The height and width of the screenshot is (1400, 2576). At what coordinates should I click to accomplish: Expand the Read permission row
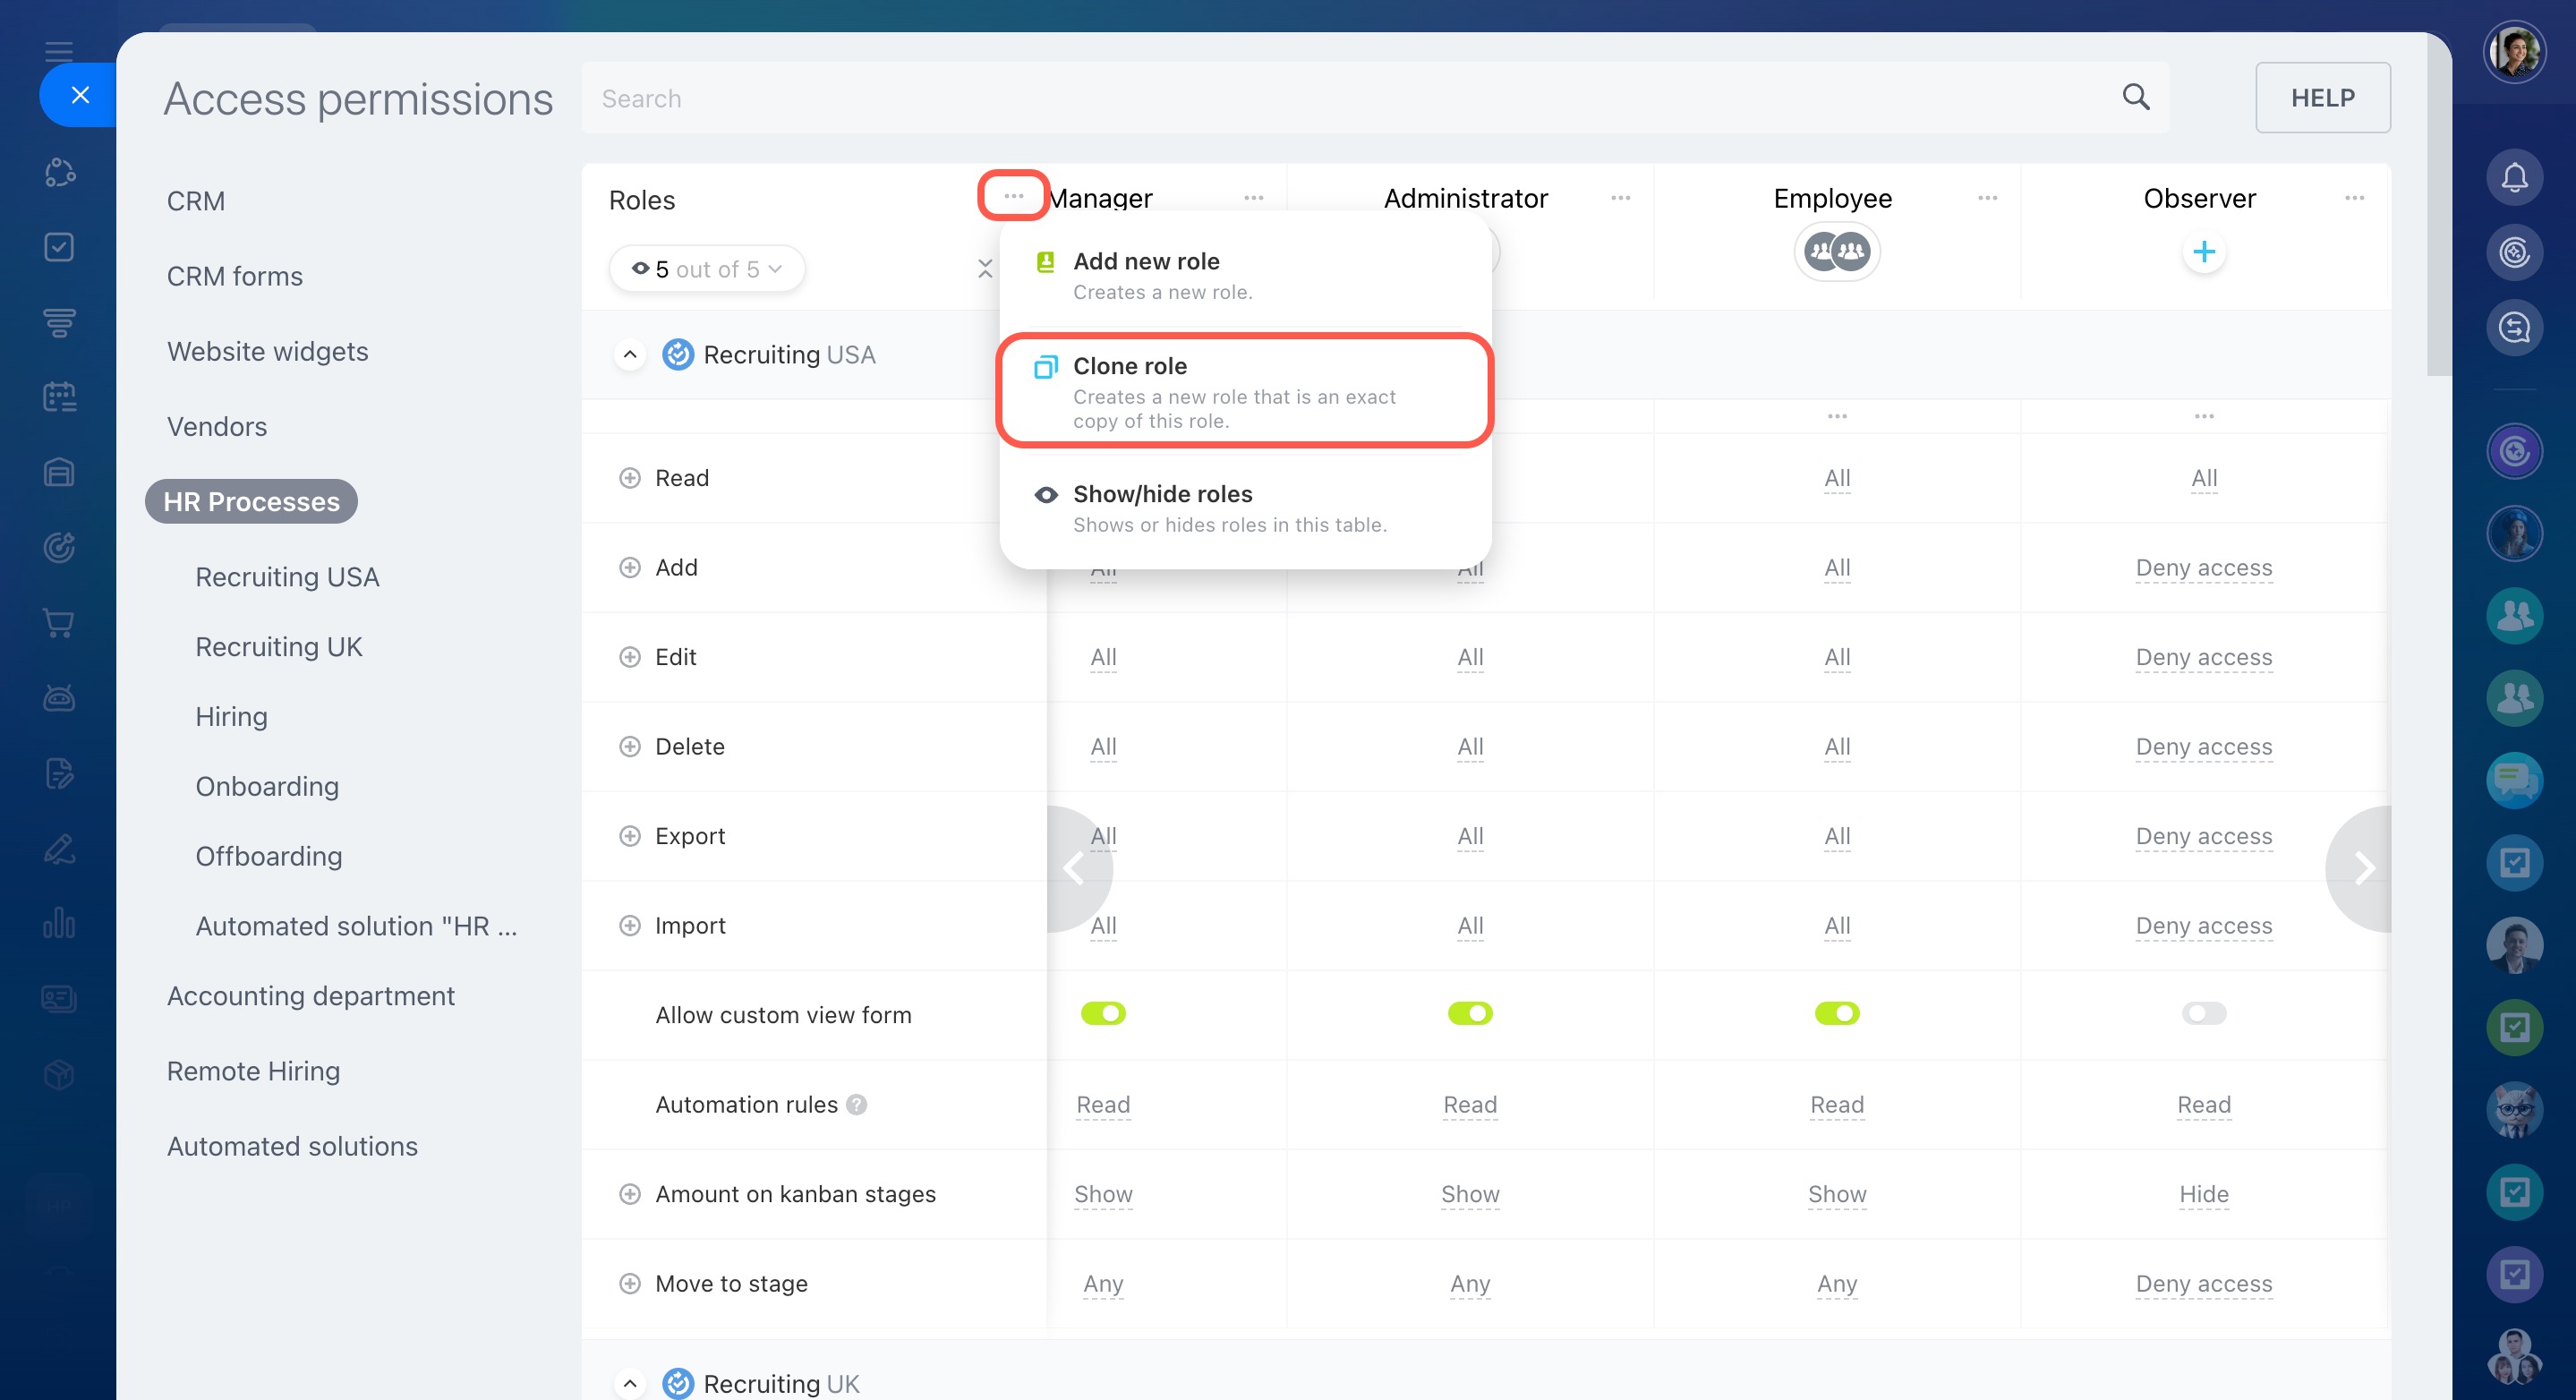click(x=629, y=478)
